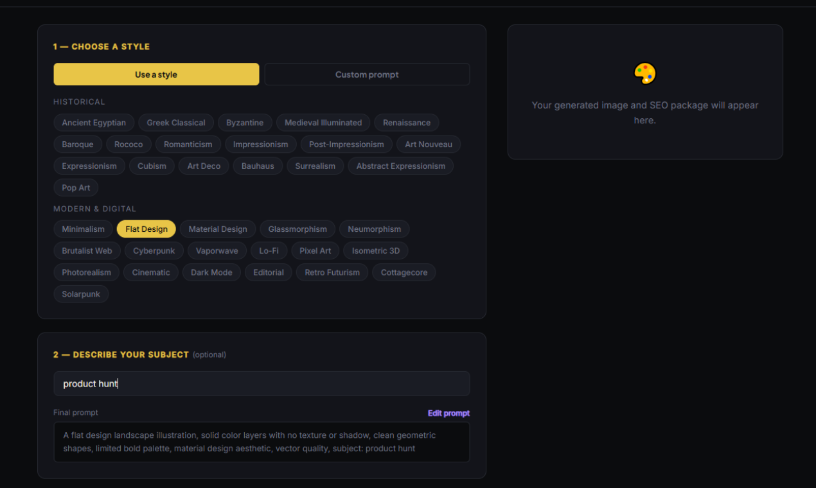Deselect the Flat Design style chip
816x488 pixels.
[146, 229]
